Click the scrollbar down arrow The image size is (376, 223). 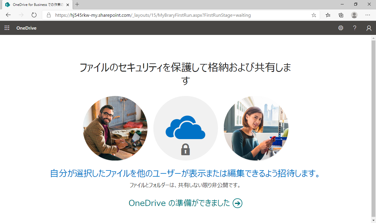374,220
